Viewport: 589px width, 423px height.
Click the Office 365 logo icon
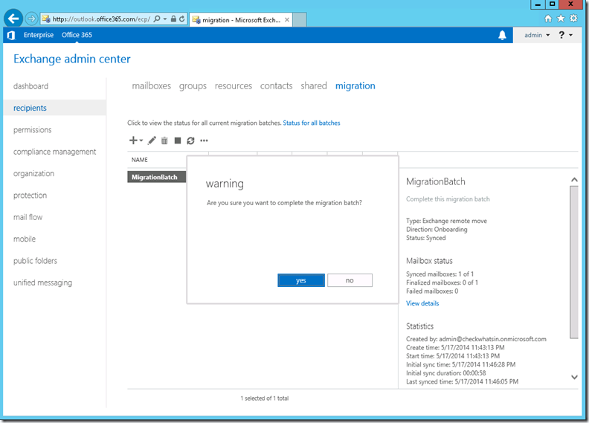point(11,35)
